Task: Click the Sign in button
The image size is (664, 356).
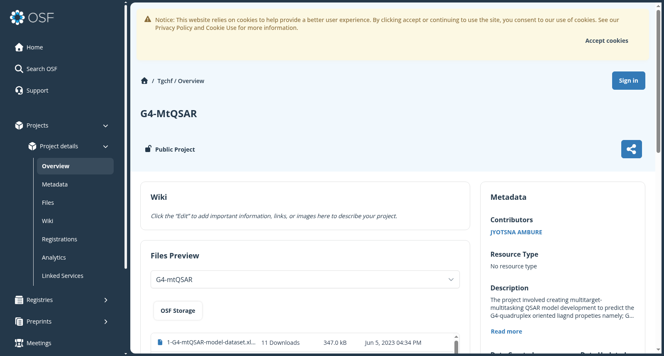Action: pyautogui.click(x=628, y=81)
